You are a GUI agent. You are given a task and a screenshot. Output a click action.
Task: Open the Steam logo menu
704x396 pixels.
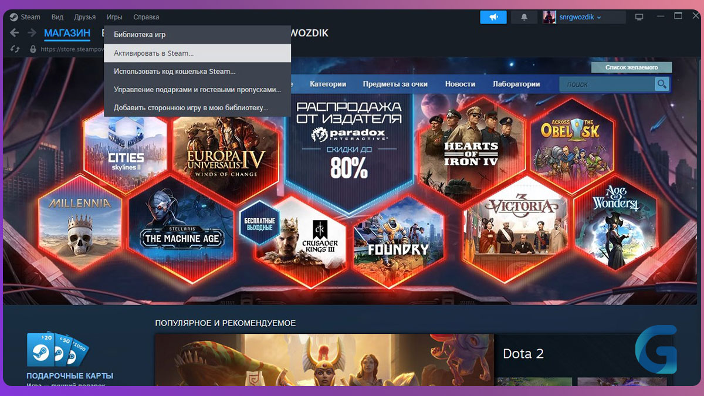point(25,17)
